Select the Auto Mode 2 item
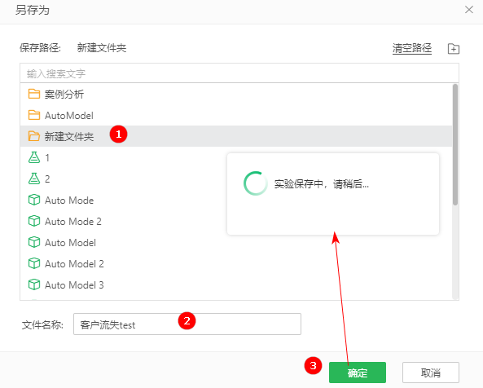Image resolution: width=483 pixels, height=388 pixels. click(236, 221)
